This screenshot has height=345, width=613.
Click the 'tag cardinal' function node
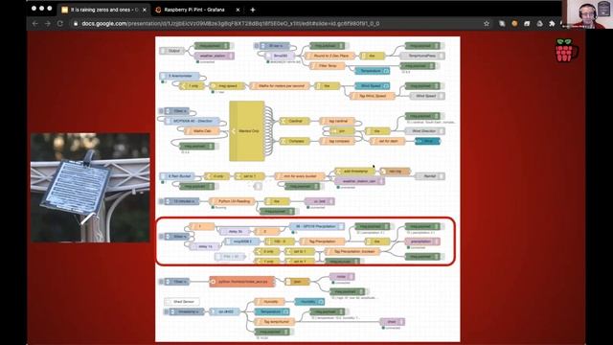[x=337, y=121]
